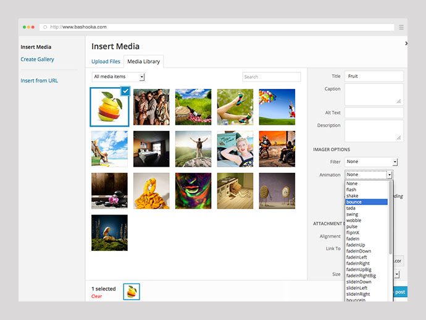Select the hotel bedroom thumbnail
The image size is (426, 320).
tap(151, 149)
